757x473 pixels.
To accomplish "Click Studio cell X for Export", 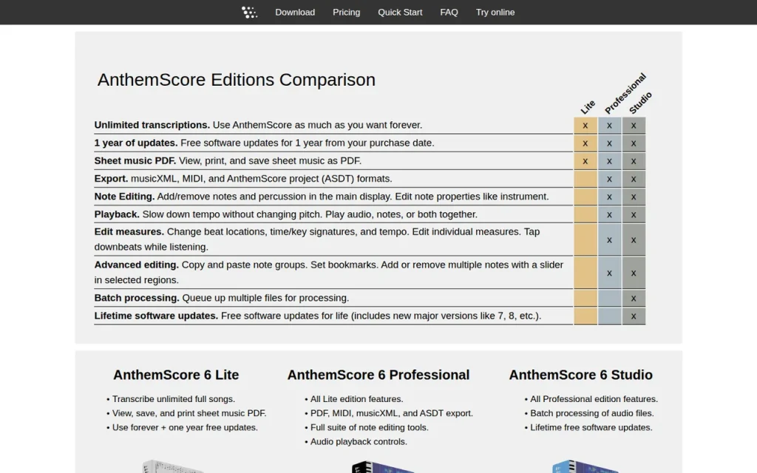I will [634, 179].
